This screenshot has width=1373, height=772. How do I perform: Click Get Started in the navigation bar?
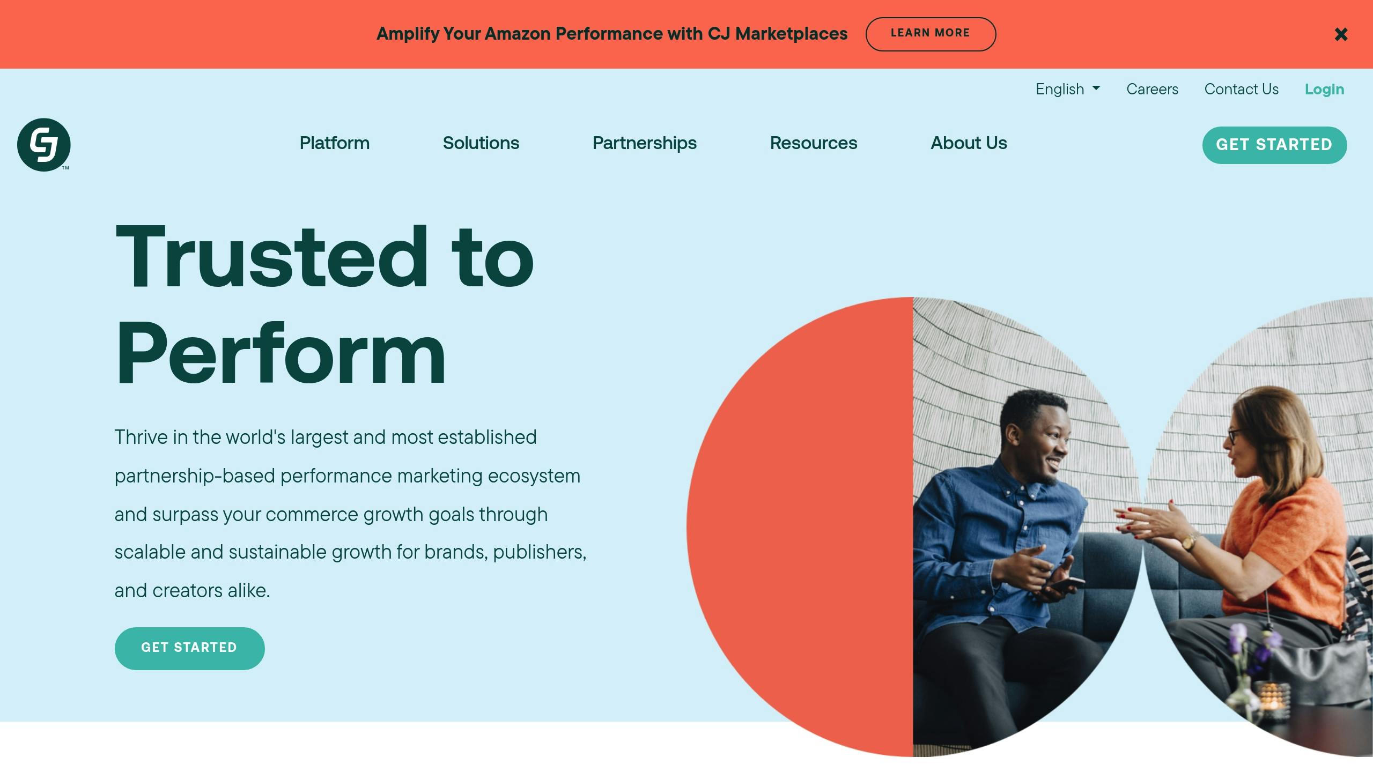1274,145
